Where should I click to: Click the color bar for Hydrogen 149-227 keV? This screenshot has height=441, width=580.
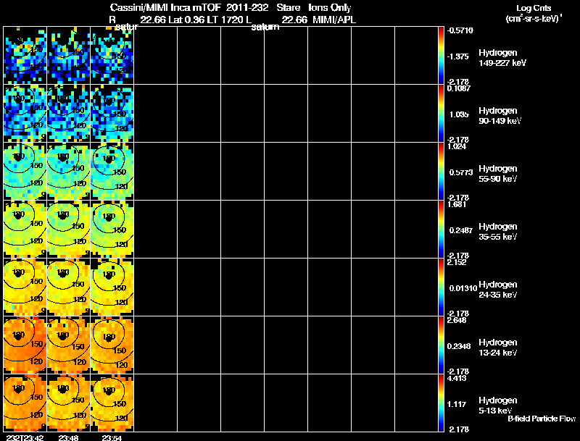[x=441, y=56]
